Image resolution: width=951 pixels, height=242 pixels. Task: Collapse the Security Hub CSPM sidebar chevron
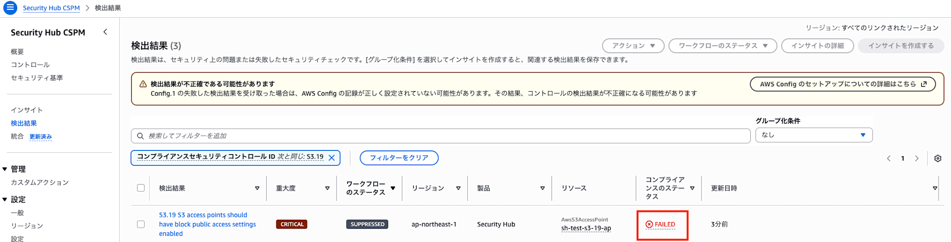pyautogui.click(x=105, y=32)
